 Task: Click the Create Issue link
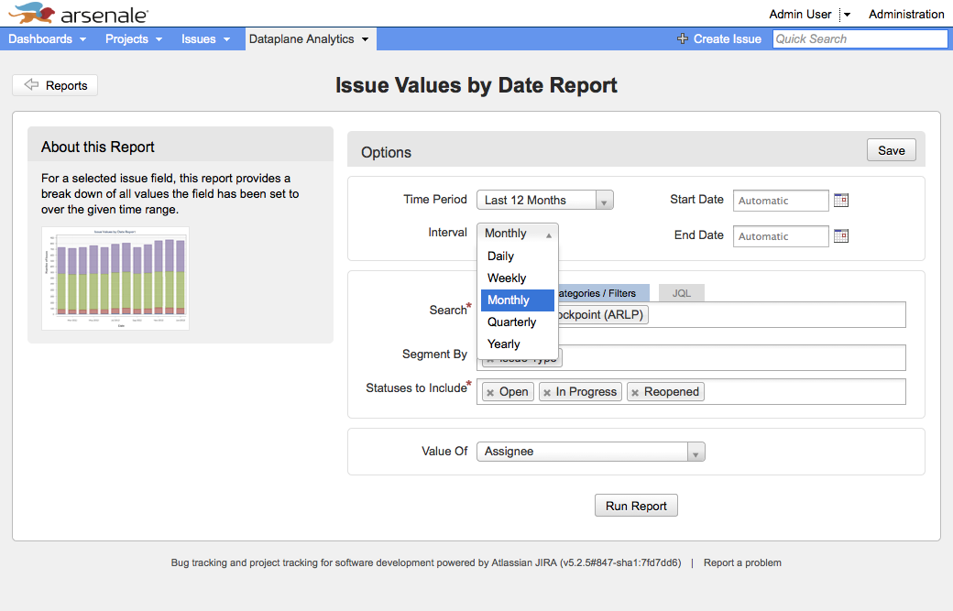(x=727, y=38)
